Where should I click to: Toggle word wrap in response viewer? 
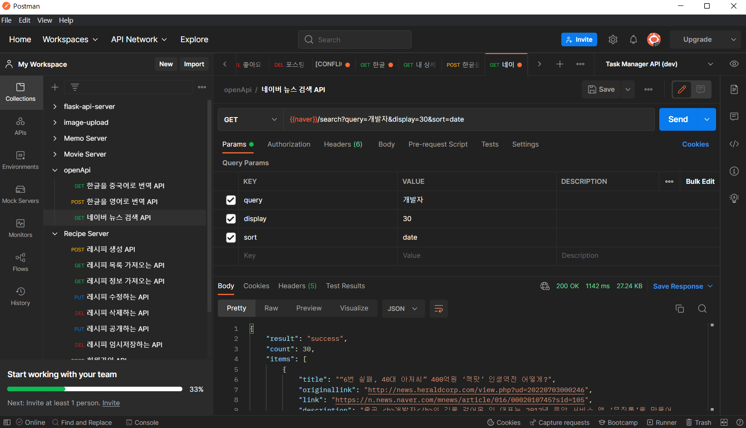pyautogui.click(x=439, y=309)
